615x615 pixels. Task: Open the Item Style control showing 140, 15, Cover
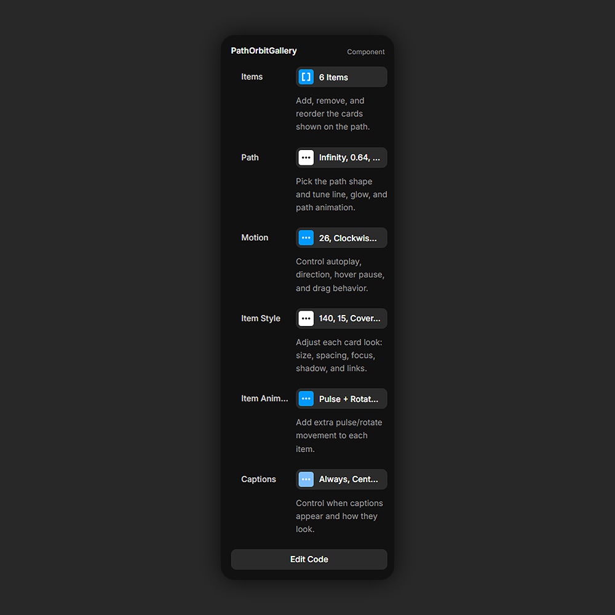click(341, 319)
